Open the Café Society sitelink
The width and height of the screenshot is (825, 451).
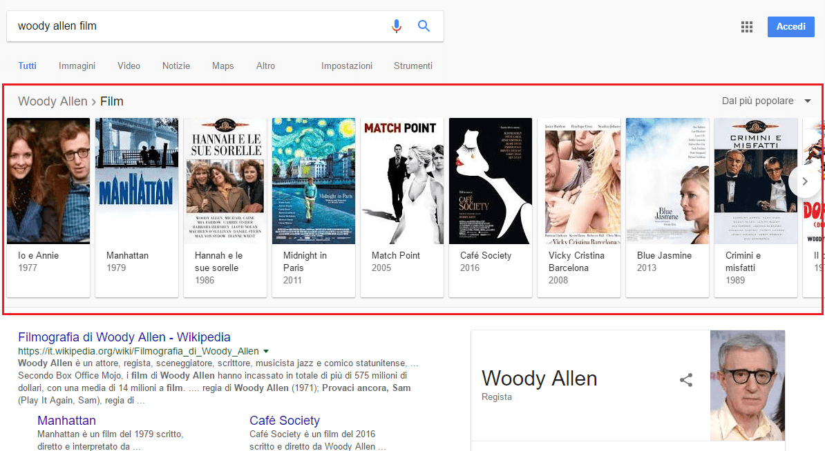285,421
